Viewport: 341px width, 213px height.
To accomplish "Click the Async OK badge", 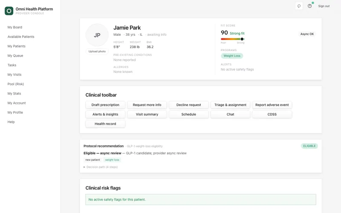I will pos(307,34).
